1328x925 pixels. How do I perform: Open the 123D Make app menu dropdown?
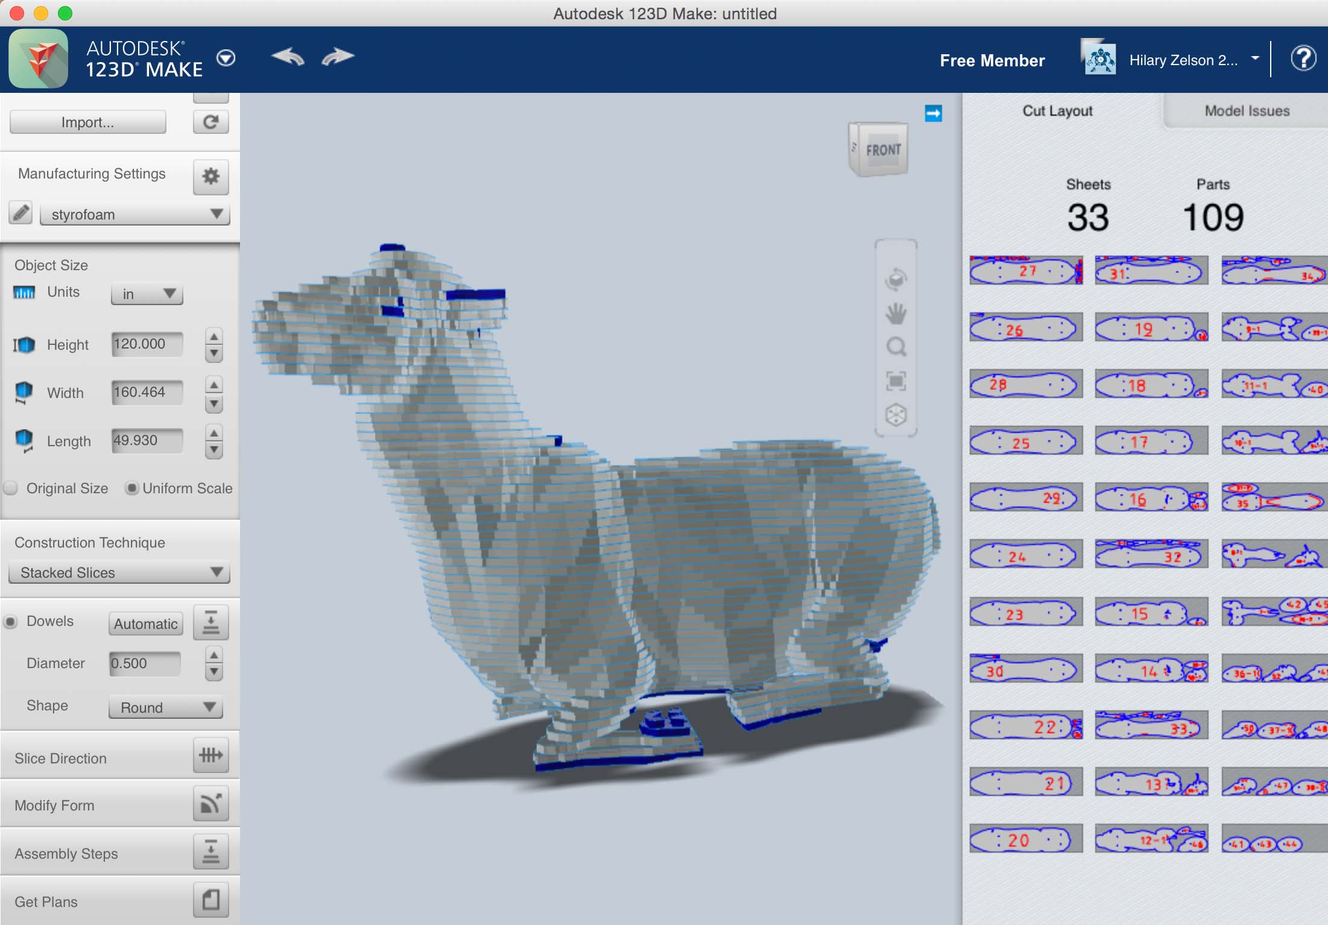pyautogui.click(x=226, y=58)
